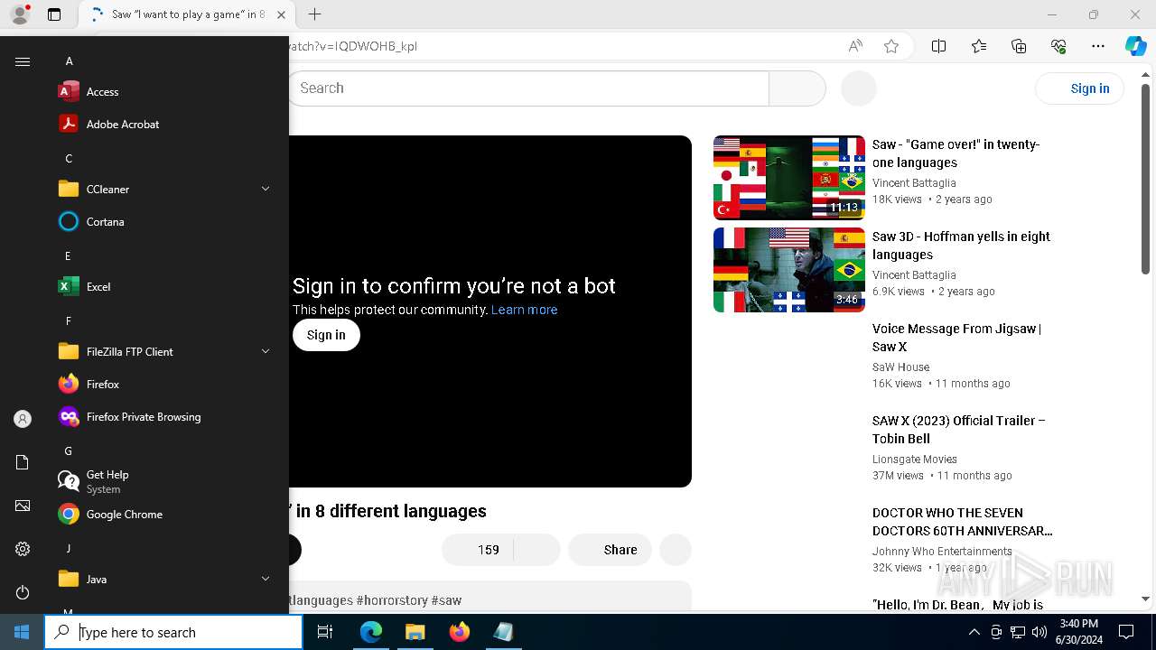Open the Copilot sidebar icon

pyautogui.click(x=1135, y=46)
